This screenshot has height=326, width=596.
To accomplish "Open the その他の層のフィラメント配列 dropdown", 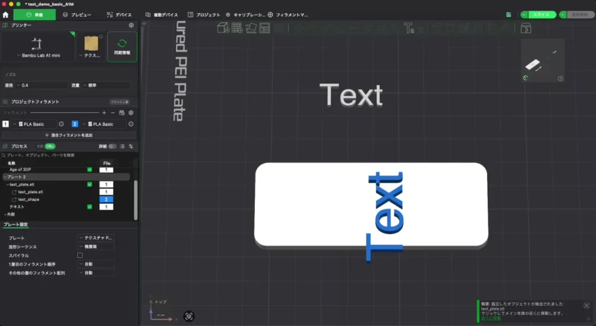I will pyautogui.click(x=96, y=273).
